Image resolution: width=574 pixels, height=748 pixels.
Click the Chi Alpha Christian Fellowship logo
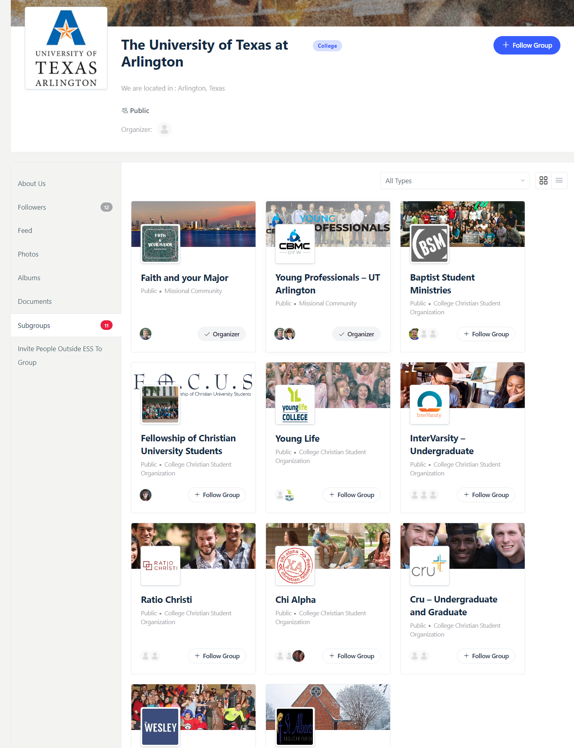(295, 566)
